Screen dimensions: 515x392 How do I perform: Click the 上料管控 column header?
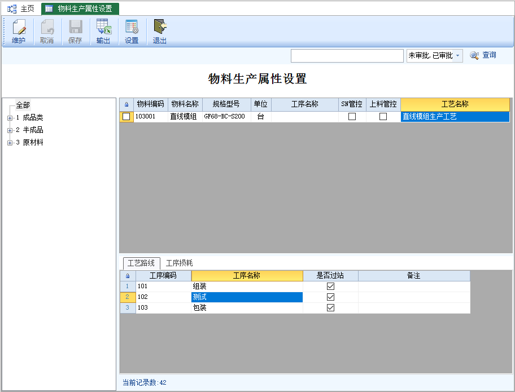[x=383, y=104]
